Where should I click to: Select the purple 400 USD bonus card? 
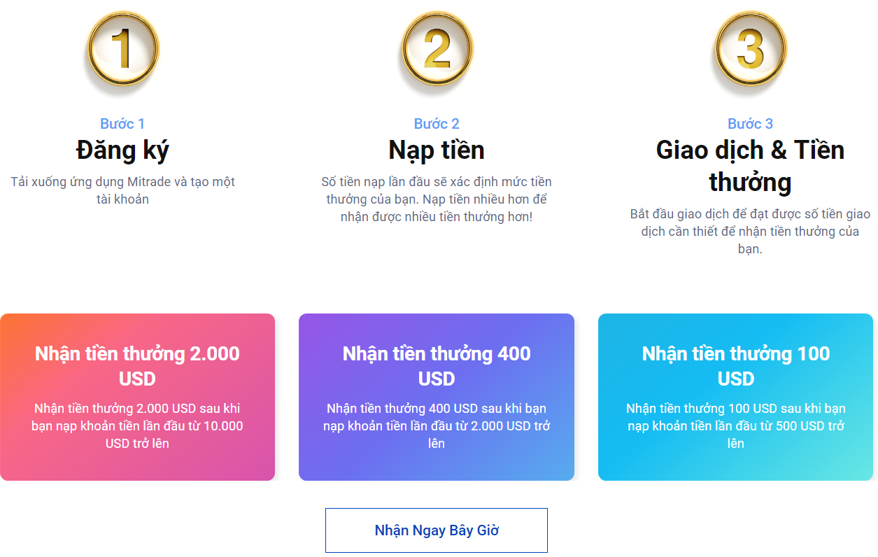(x=436, y=396)
